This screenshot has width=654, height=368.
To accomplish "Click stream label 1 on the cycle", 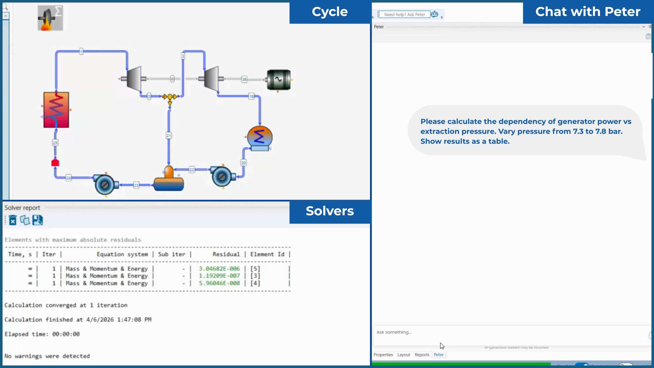I will click(x=81, y=51).
